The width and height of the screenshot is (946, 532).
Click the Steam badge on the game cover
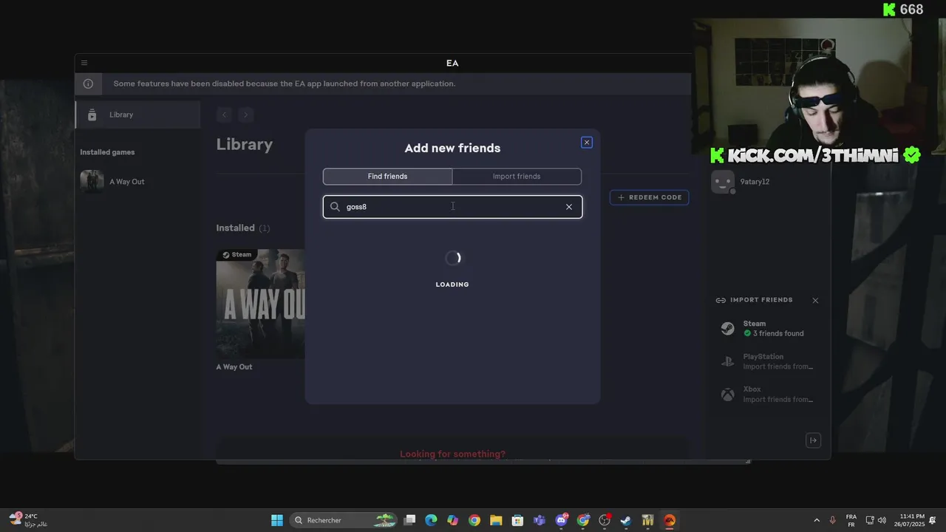(x=237, y=255)
